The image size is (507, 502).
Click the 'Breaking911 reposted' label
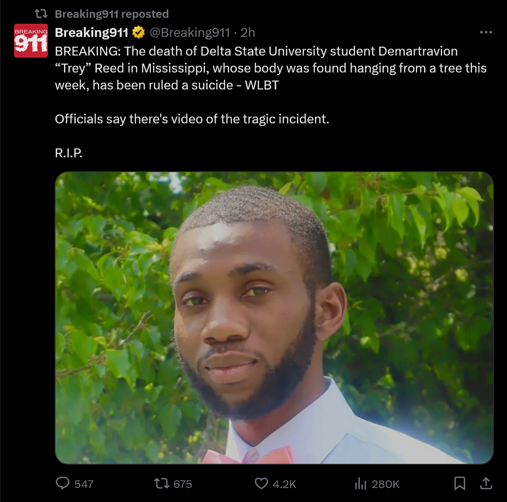(x=111, y=14)
